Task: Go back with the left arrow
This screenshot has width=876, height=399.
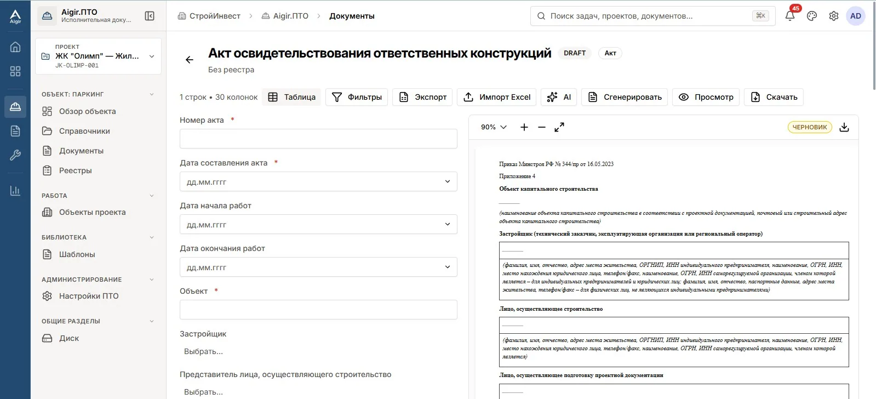Action: [x=190, y=60]
